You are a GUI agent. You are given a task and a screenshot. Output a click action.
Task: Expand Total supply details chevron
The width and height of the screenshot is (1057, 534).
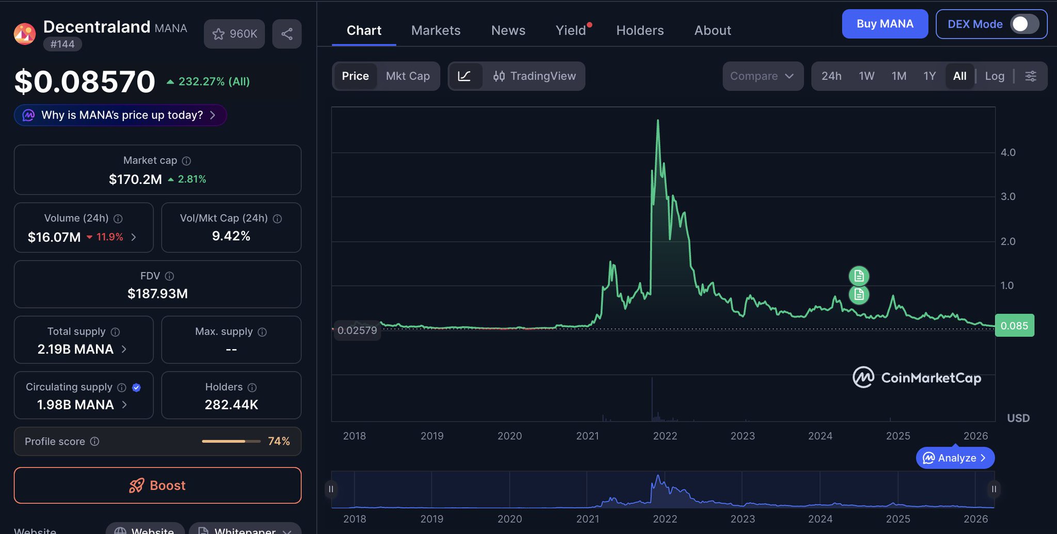(x=124, y=349)
